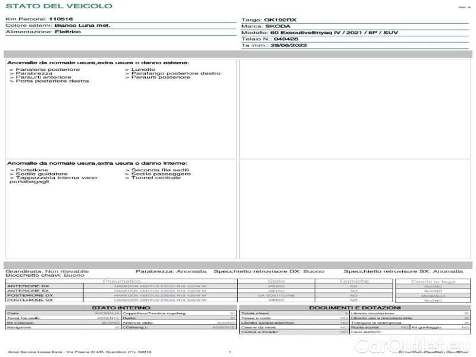Select the 'Navigatore' row label

coord(19,327)
